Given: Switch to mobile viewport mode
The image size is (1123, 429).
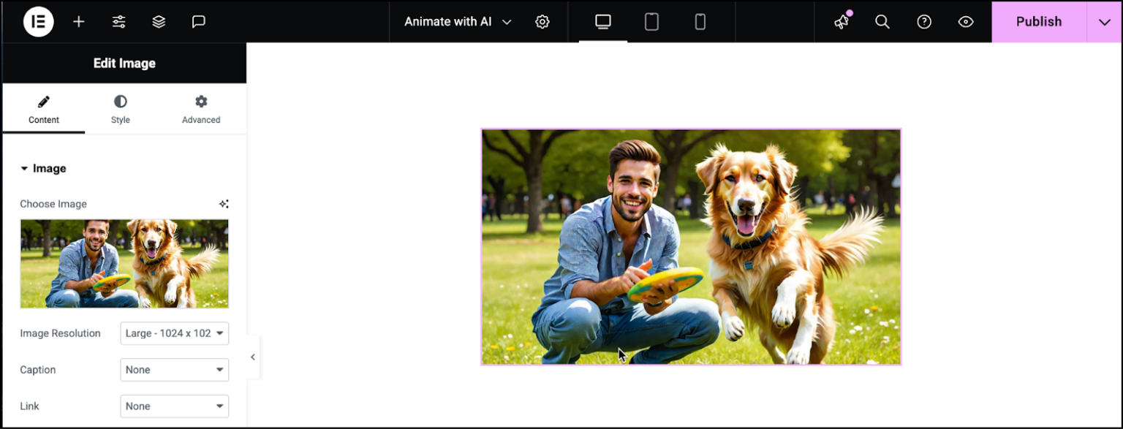Looking at the screenshot, I should coord(700,22).
